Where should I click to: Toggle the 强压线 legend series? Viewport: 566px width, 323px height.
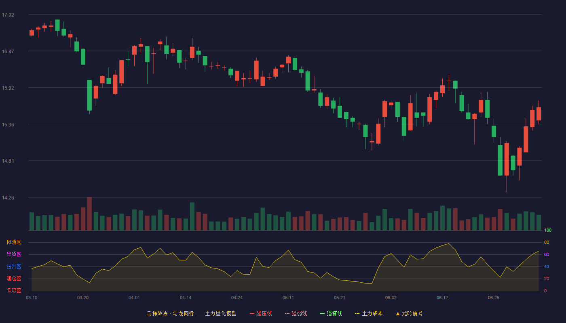[x=261, y=313]
